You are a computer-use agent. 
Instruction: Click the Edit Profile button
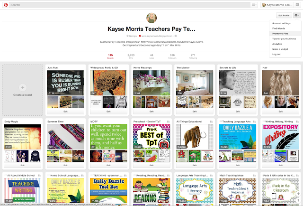coord(284,15)
